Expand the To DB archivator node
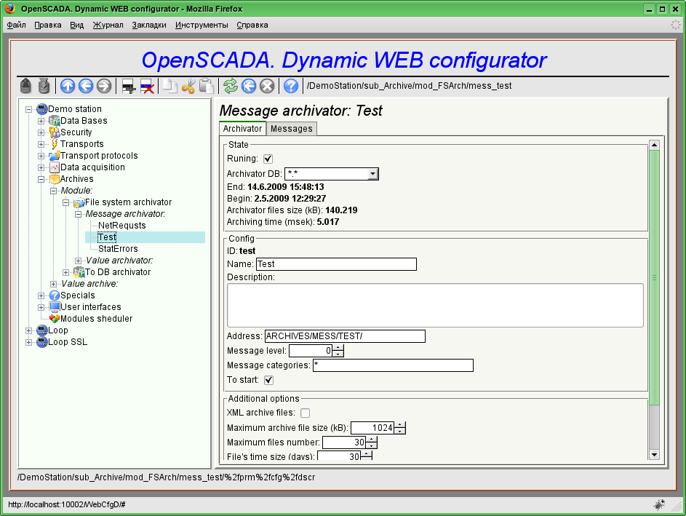 click(65, 272)
